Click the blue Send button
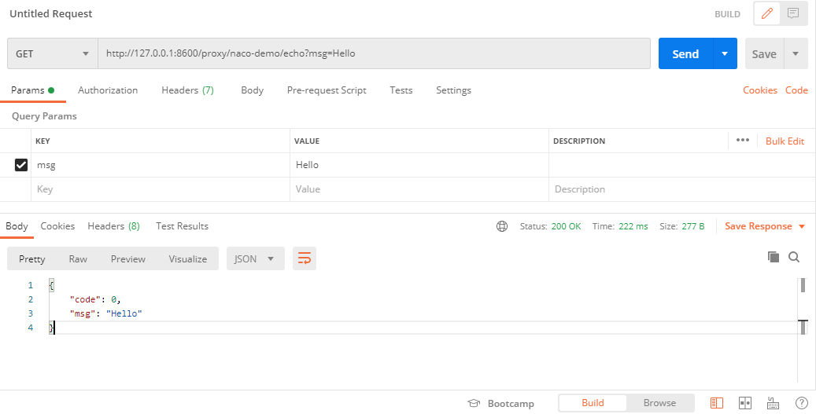Viewport: 816px width, 414px height. click(x=685, y=53)
